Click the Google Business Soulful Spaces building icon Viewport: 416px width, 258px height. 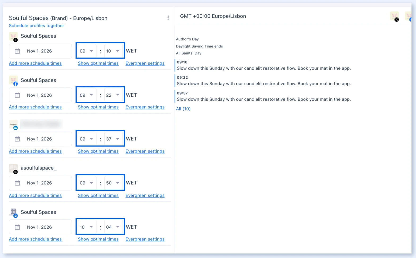point(13,212)
